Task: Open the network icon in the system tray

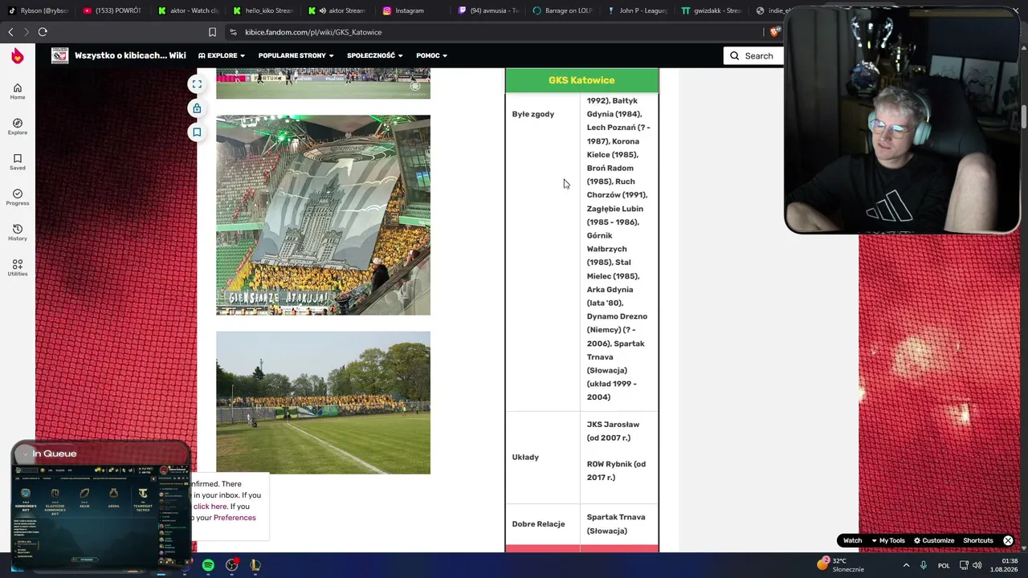Action: [964, 565]
